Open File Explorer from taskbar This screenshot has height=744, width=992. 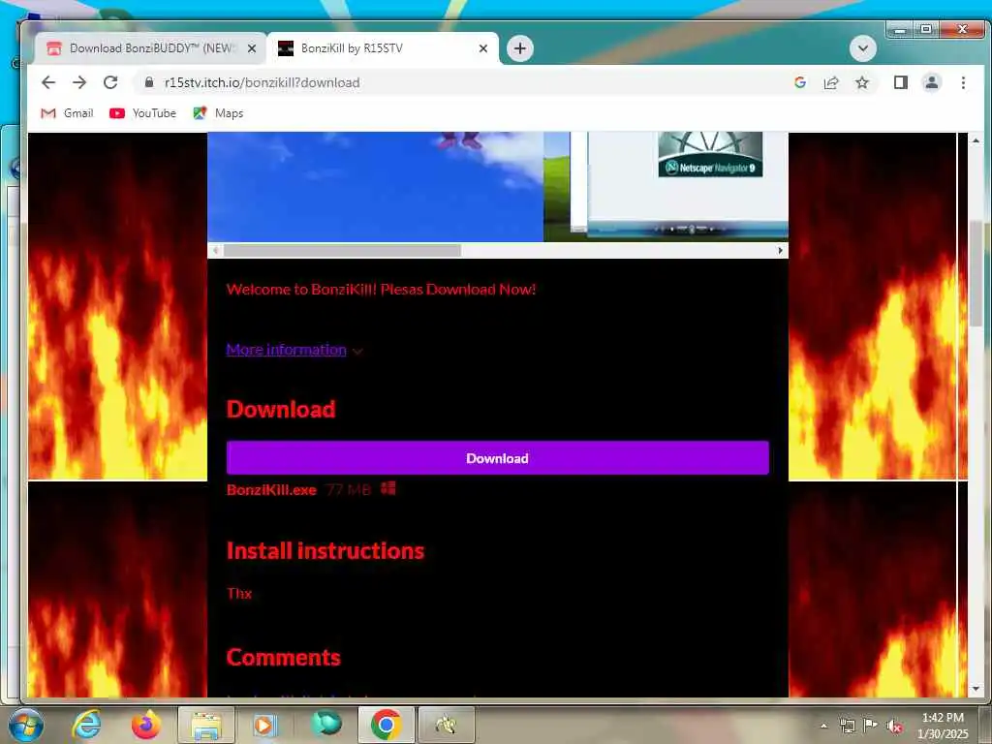pos(206,725)
